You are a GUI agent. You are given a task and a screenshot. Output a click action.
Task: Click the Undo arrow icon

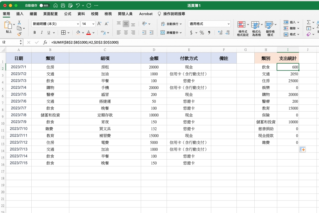78,5
